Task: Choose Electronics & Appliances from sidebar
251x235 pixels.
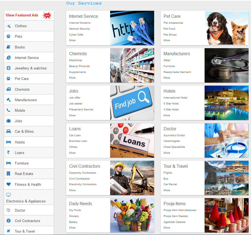Action: tap(26, 201)
